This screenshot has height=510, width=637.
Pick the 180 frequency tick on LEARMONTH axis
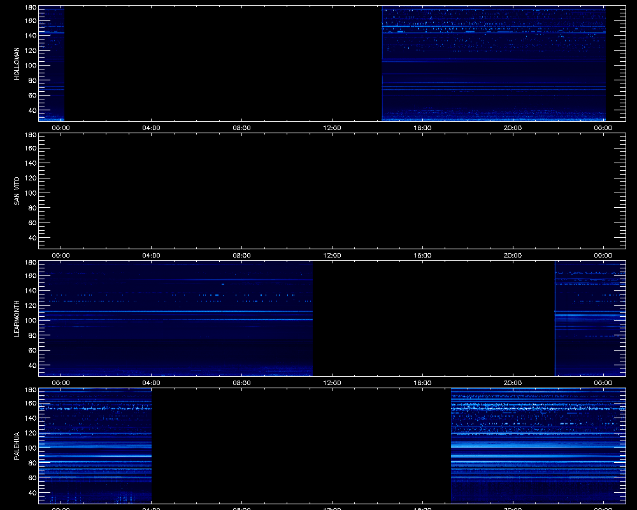[31, 262]
